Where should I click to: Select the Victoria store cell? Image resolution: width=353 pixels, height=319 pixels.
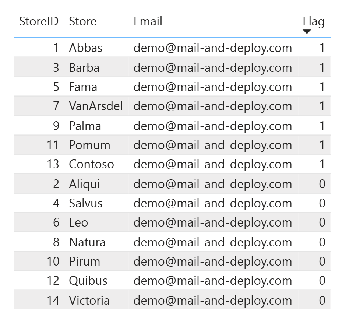point(89,300)
